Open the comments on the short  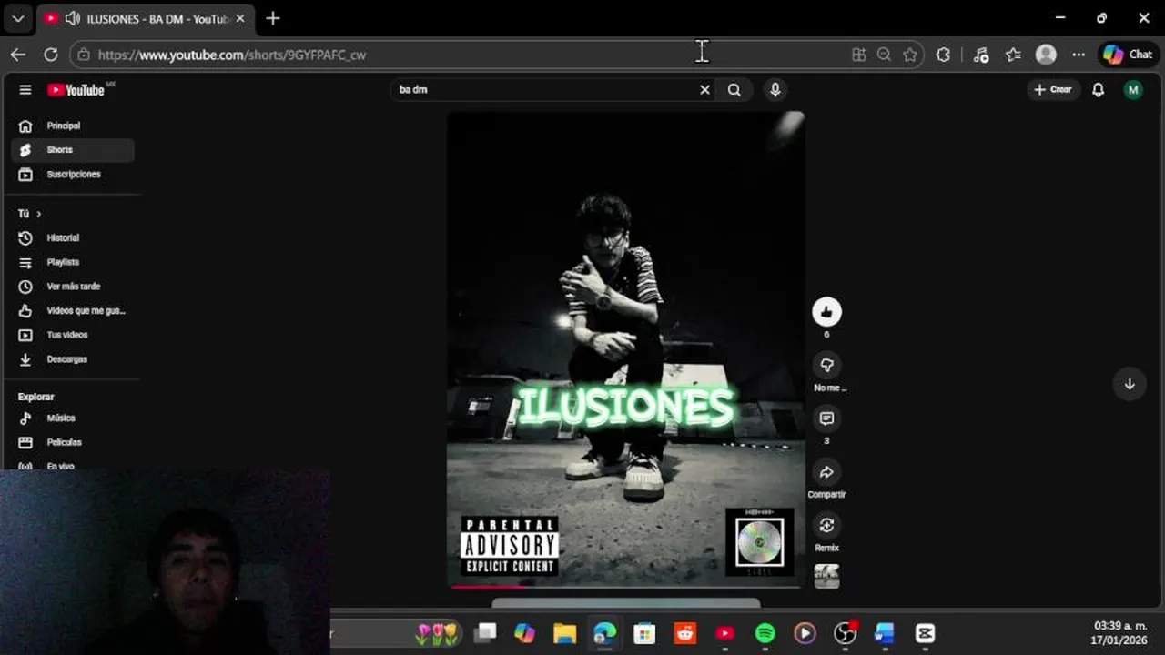tap(826, 418)
